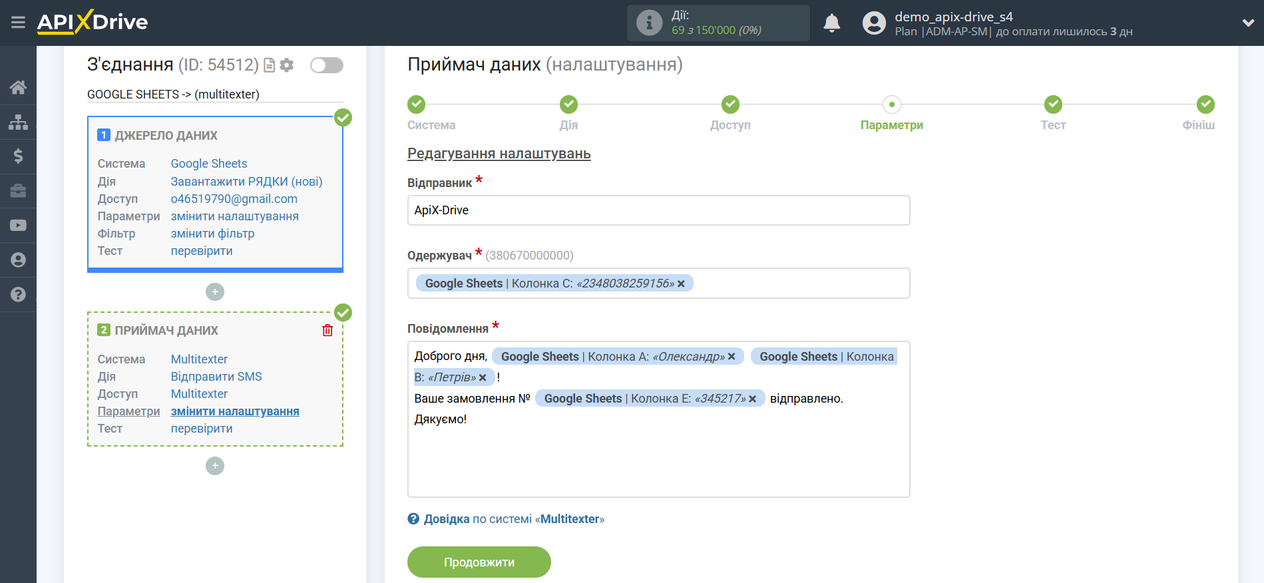Image resolution: width=1264 pixels, height=583 pixels.
Task: Open the profile icon in sidebar
Action: [18, 260]
